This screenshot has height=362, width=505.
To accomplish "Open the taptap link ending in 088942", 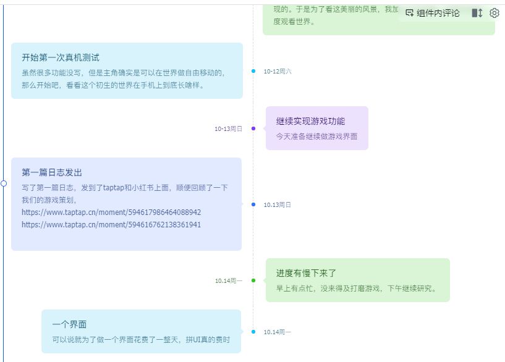I will (111, 213).
